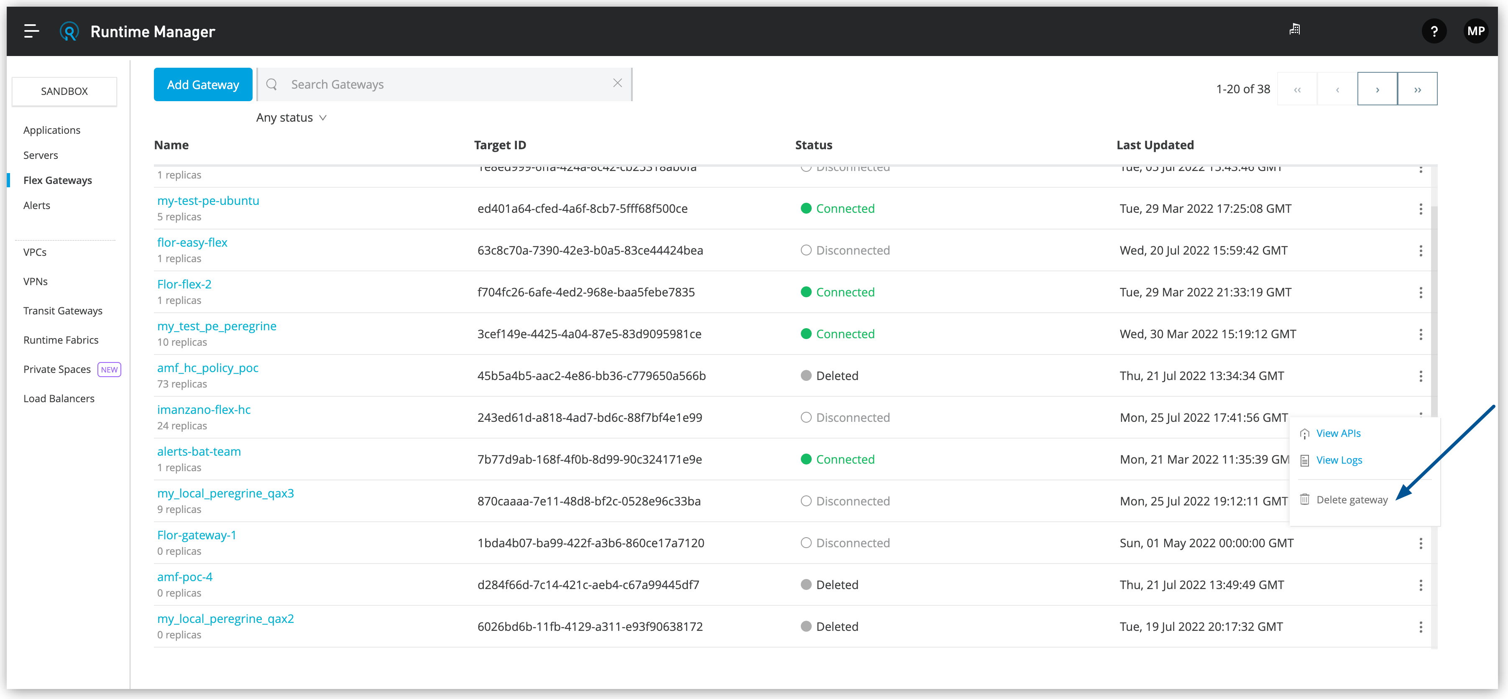
Task: Click the magnifier search icon
Action: (272, 84)
